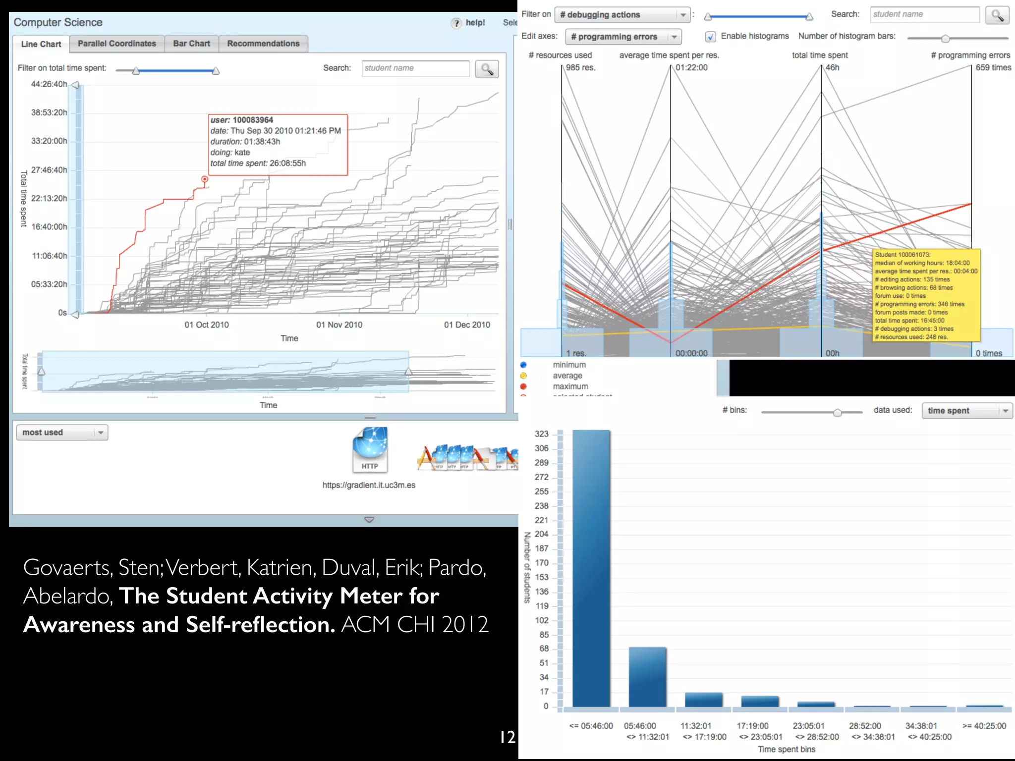This screenshot has height=761, width=1015.
Task: Open the 'most used' dropdown
Action: pos(62,433)
